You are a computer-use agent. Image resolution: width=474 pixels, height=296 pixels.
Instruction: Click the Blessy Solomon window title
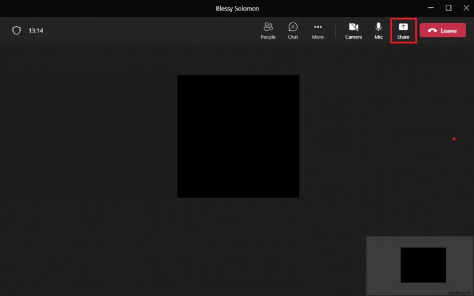(x=238, y=8)
